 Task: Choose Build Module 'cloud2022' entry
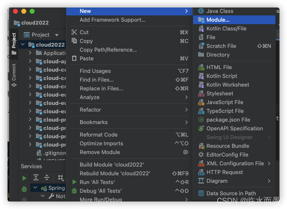click(129, 164)
